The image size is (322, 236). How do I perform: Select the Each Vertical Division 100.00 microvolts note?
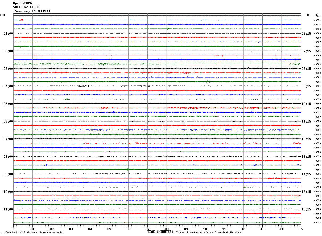point(34,233)
